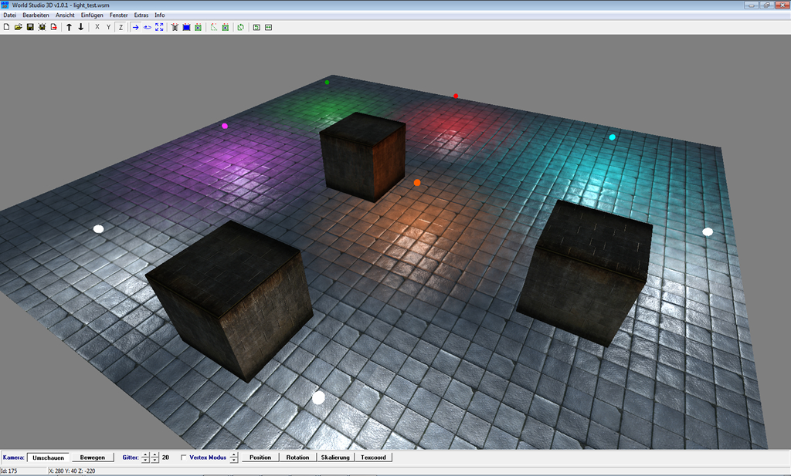Open a file with the folder icon
The width and height of the screenshot is (791, 476).
click(18, 27)
